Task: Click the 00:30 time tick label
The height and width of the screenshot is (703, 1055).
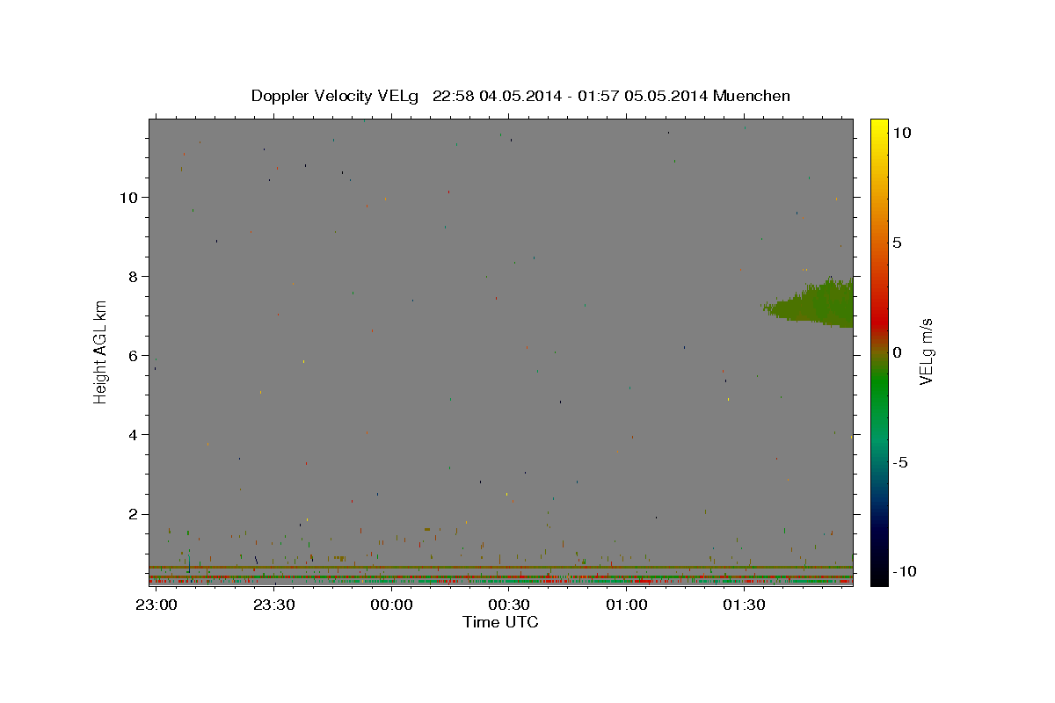Action: tap(508, 605)
